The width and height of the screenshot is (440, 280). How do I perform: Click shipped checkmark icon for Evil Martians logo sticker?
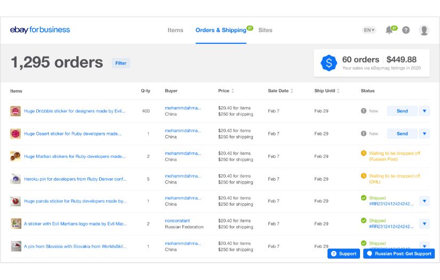(x=364, y=220)
